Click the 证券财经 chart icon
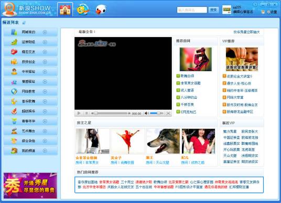The height and width of the screenshot is (203, 281). click(14, 42)
